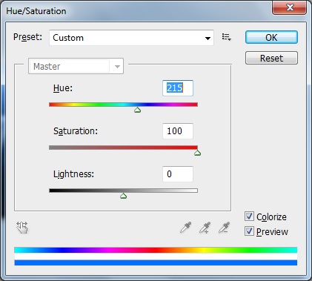
Task: Disable the Colorize checkbox
Action: tap(249, 216)
